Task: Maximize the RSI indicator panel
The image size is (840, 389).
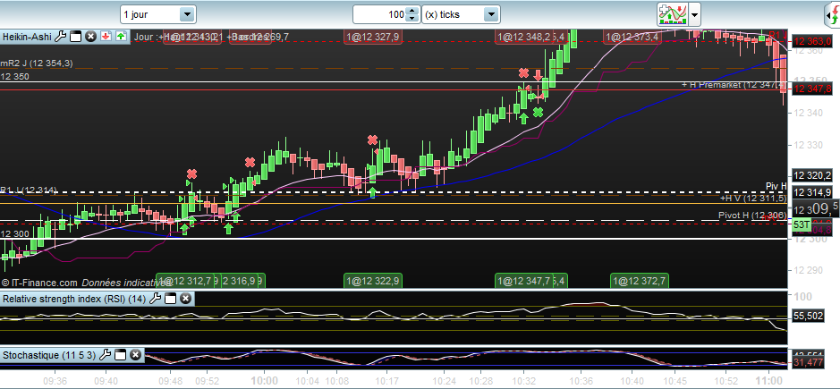Action: (170, 299)
